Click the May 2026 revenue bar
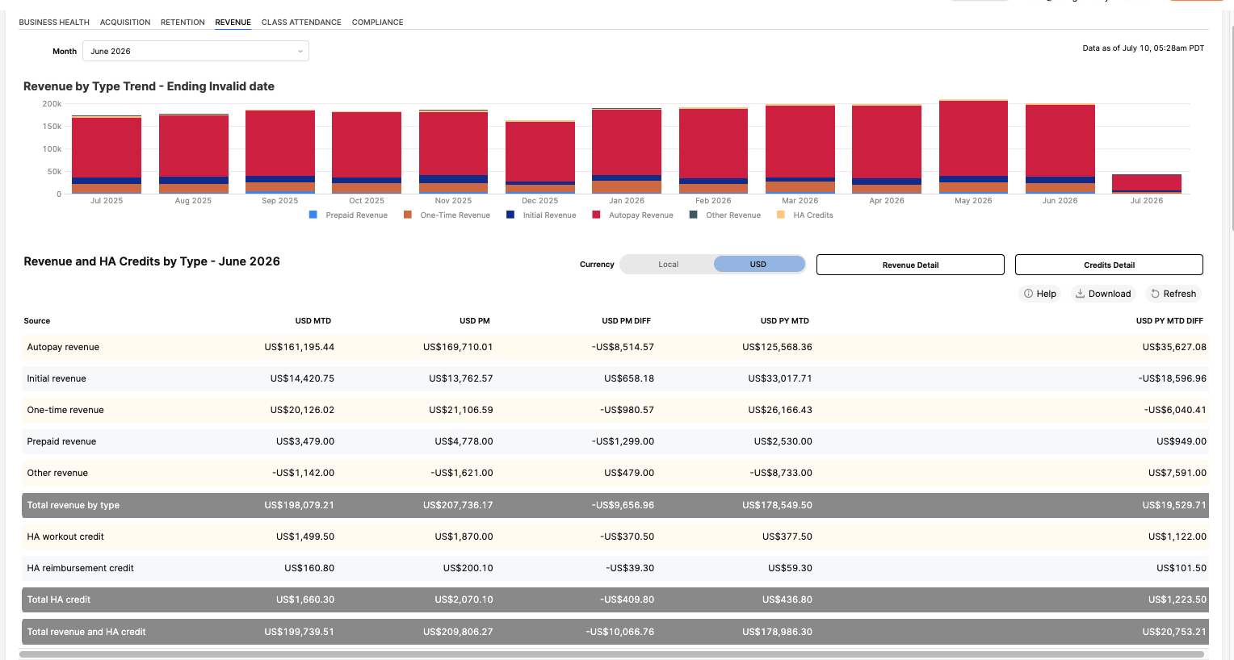The image size is (1234, 660). pos(973,147)
